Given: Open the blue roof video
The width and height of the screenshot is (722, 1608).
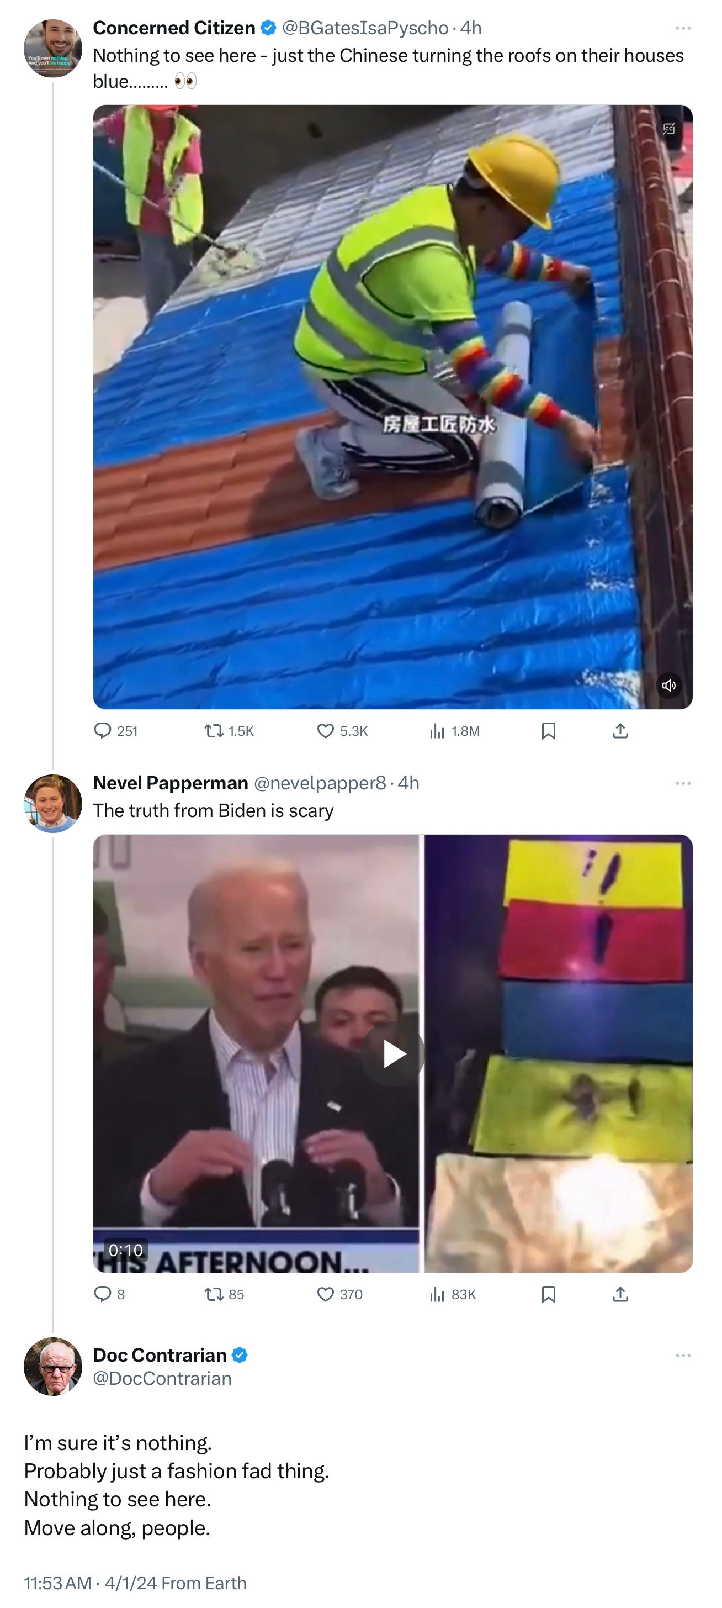Looking at the screenshot, I should [392, 407].
